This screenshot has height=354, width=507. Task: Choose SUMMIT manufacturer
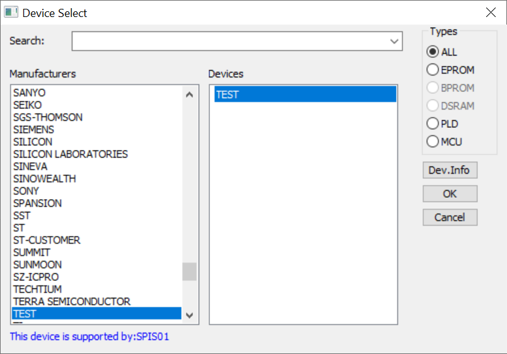coord(96,252)
